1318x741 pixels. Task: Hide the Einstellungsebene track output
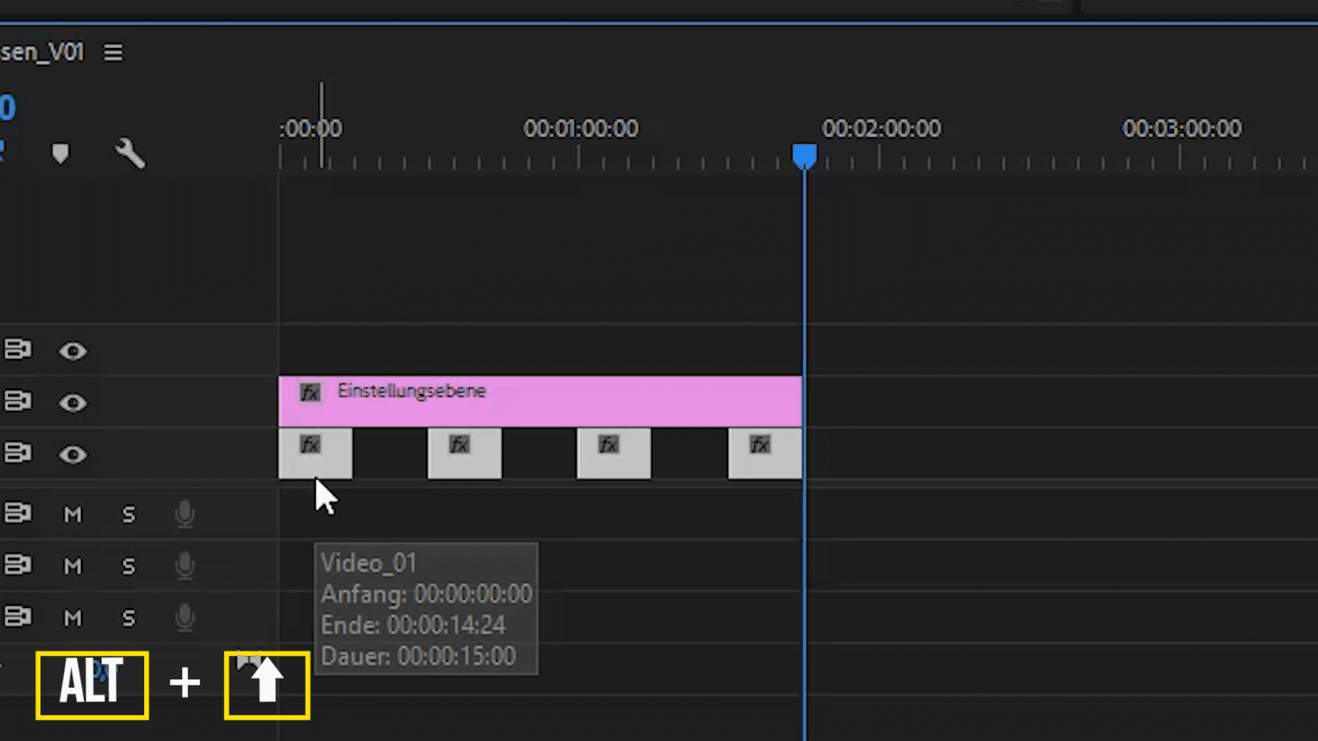73,403
